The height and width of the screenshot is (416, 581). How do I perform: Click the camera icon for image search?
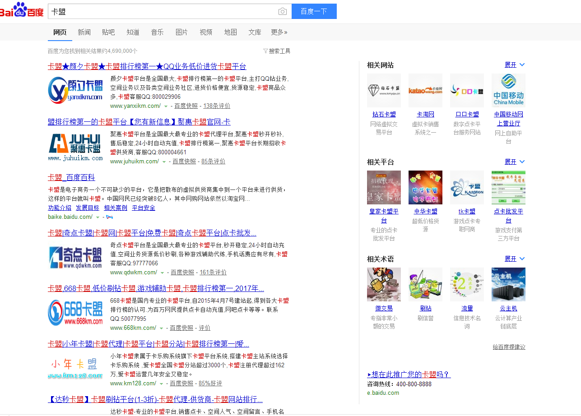click(x=282, y=11)
